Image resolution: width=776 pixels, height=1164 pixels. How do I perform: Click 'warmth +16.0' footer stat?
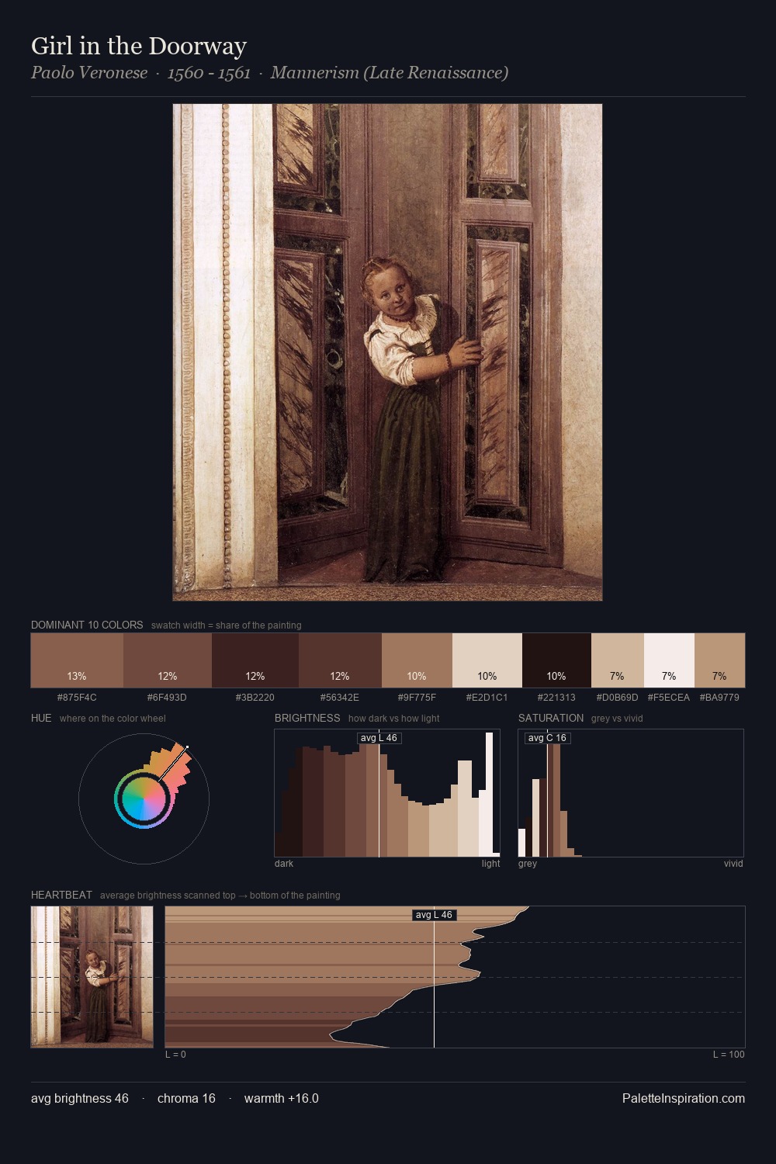(282, 1098)
